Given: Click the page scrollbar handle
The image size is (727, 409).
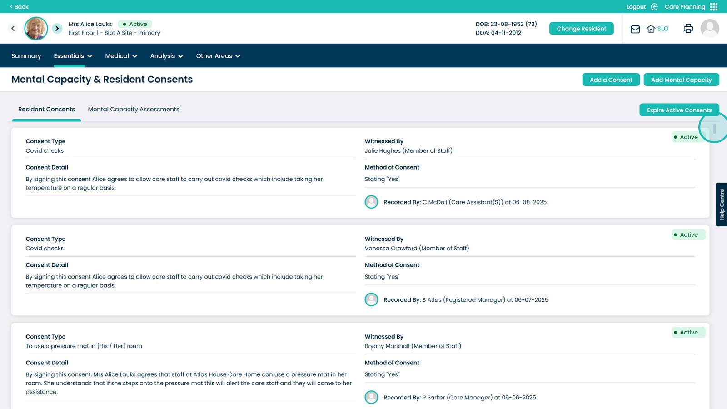Looking at the screenshot, I should (714, 129).
